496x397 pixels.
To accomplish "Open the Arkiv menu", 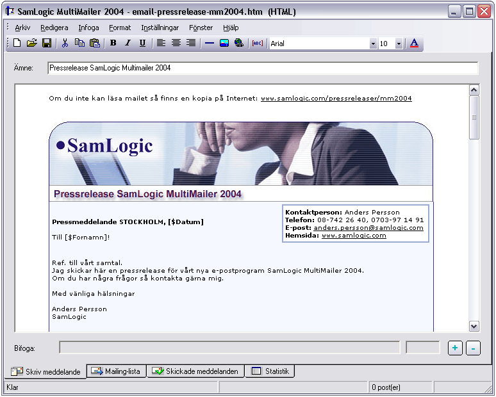I will pos(22,28).
